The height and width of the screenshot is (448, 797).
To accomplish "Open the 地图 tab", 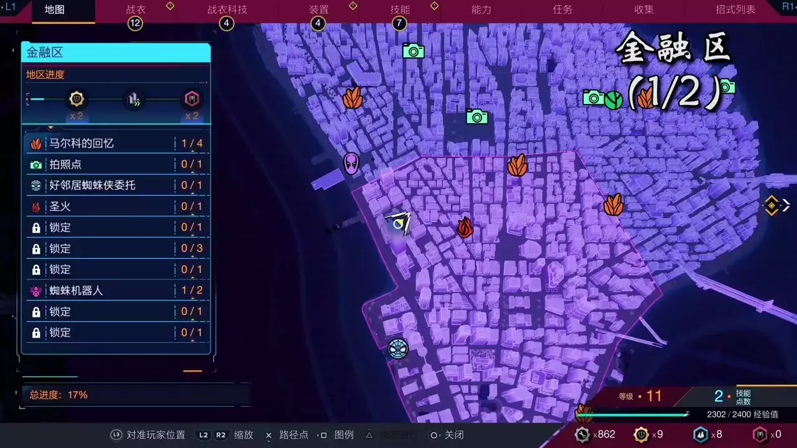I will click(55, 10).
